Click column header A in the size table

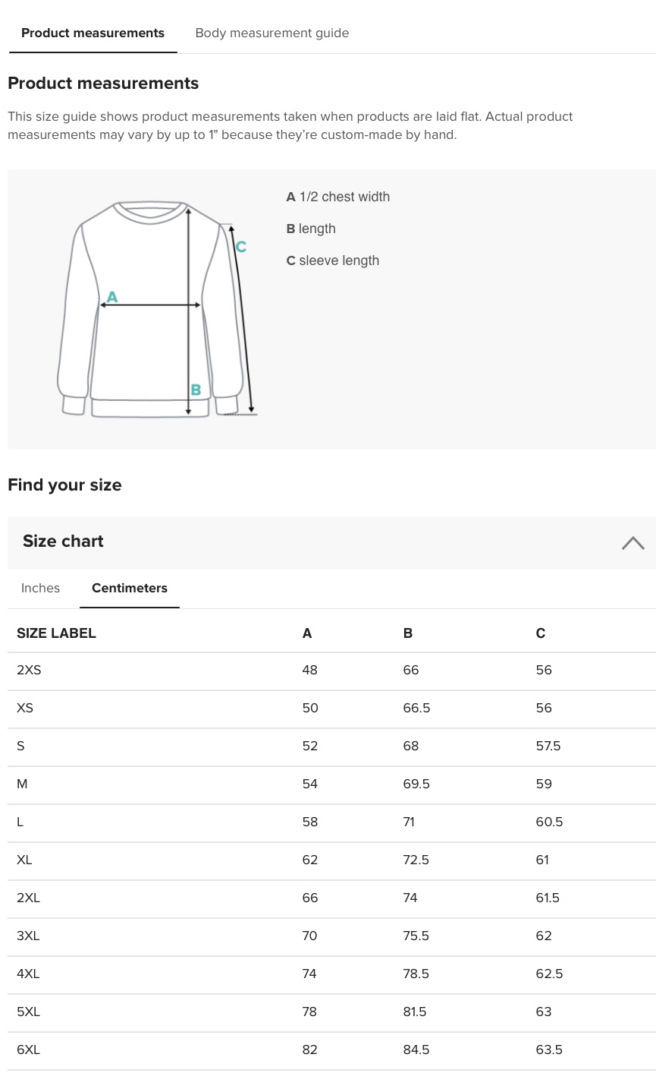(x=307, y=633)
